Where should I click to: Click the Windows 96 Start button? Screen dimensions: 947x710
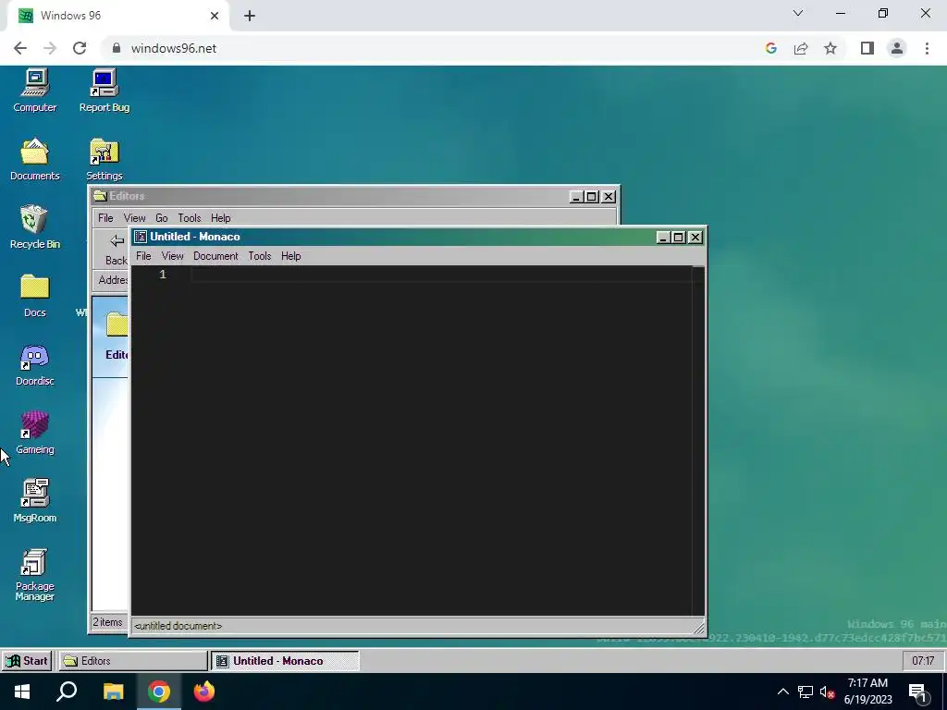27,660
